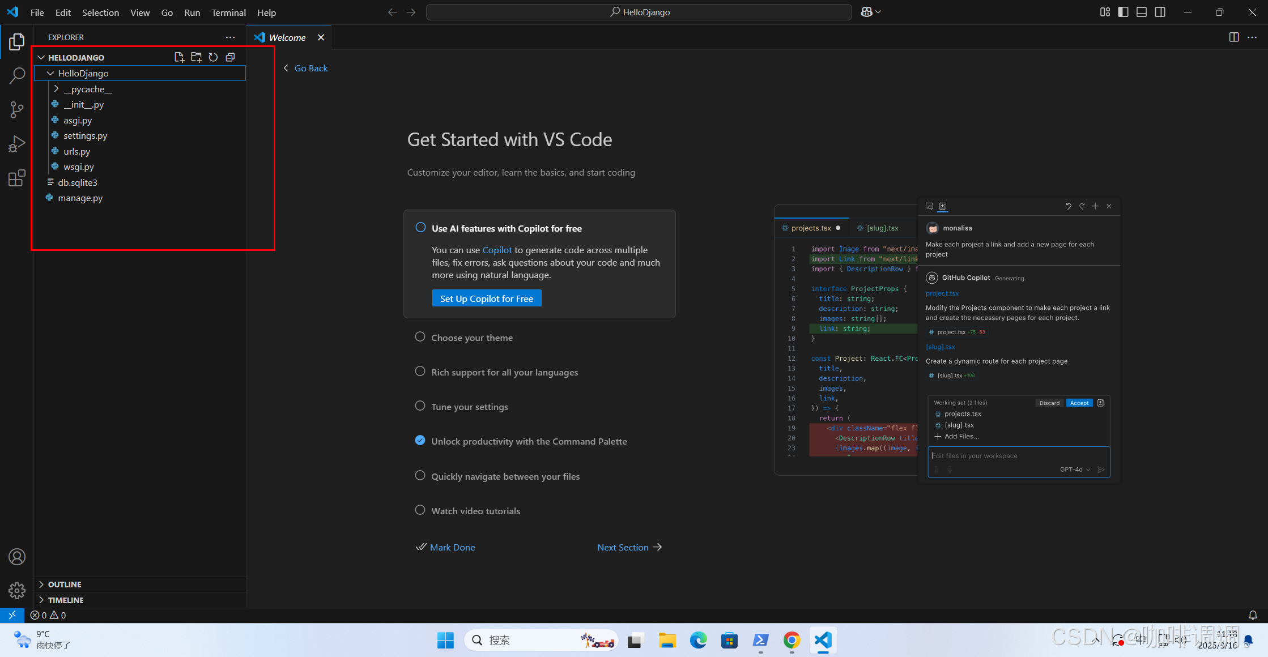Viewport: 1268px width, 657px height.
Task: Open the Source Control view
Action: (17, 110)
